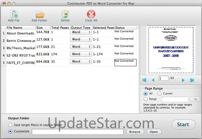Image resolution: width=202 pixels, height=139 pixels.
Task: Click the Clear All red icon
Action: [x=91, y=14]
